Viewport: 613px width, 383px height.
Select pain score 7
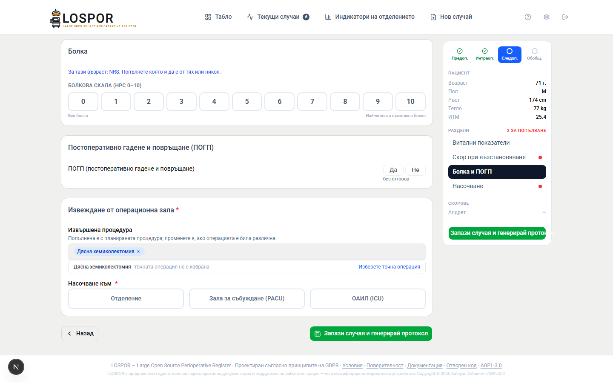(x=312, y=102)
